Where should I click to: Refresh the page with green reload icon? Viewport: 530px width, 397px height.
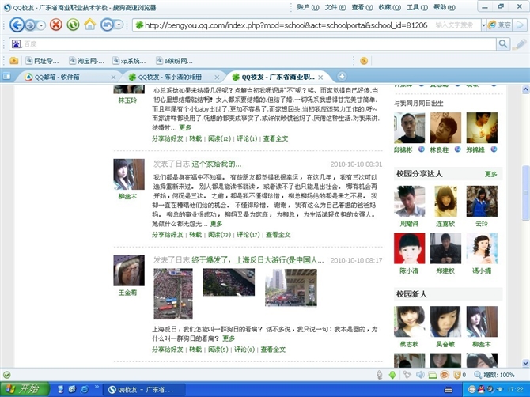tap(73, 25)
